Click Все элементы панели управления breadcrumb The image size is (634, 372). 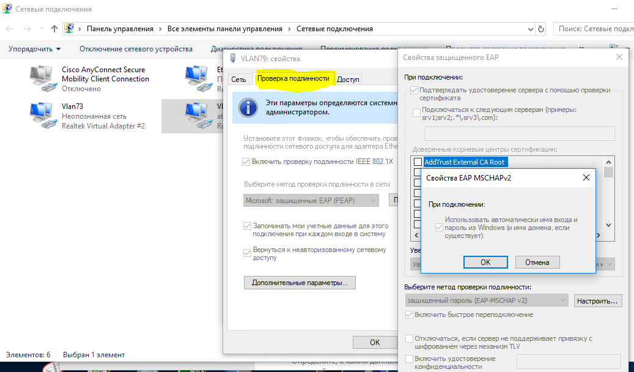[225, 29]
